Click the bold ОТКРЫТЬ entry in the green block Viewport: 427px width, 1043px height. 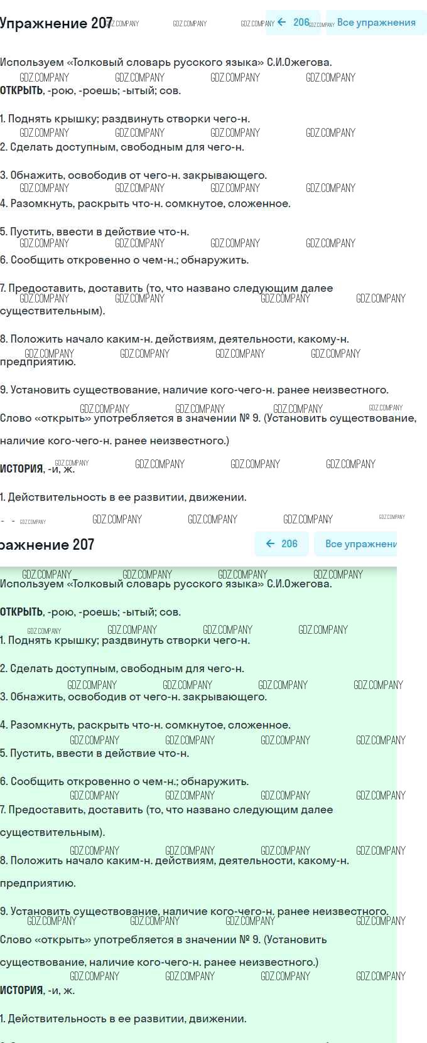pyautogui.click(x=21, y=612)
